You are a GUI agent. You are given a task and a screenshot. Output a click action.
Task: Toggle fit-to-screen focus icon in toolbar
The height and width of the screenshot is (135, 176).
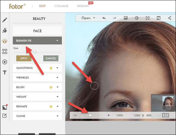[147, 18]
